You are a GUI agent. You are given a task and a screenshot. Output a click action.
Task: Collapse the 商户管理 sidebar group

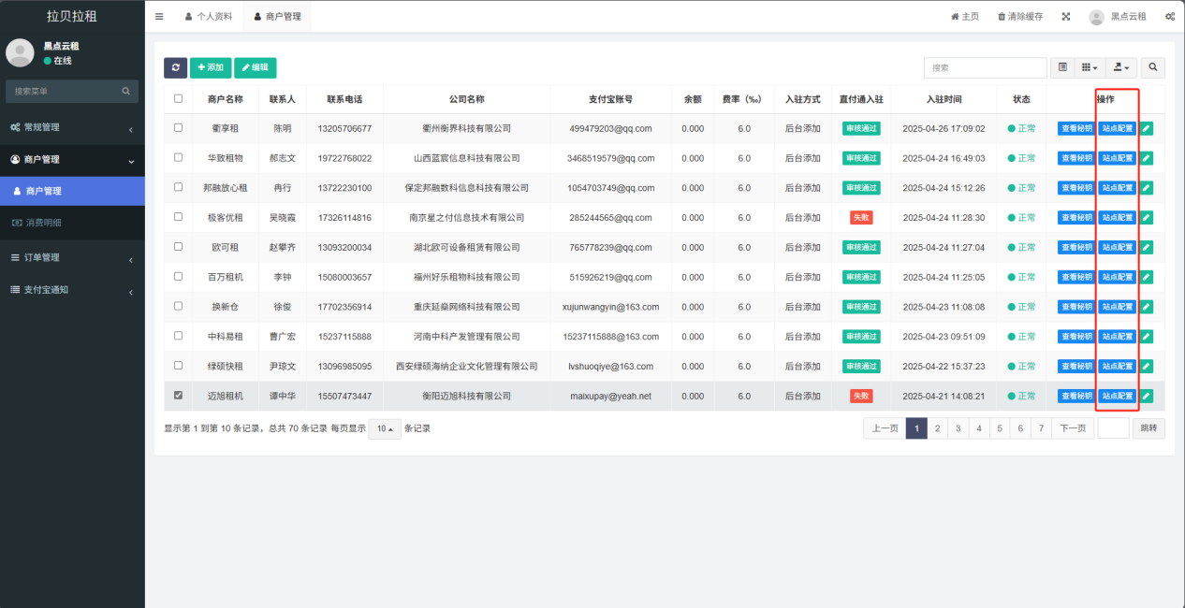[x=72, y=160]
